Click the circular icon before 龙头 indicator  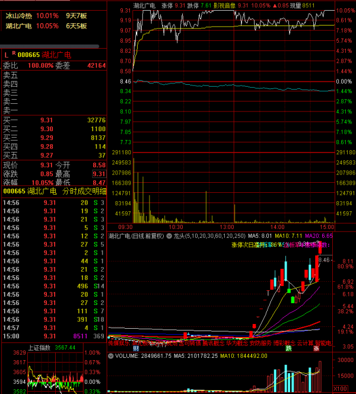coord(169,236)
